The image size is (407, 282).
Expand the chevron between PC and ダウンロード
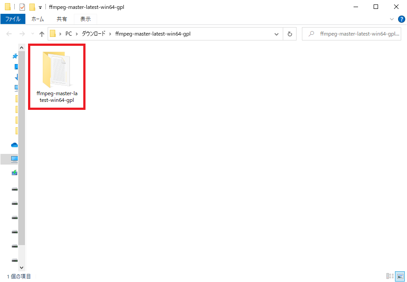77,34
